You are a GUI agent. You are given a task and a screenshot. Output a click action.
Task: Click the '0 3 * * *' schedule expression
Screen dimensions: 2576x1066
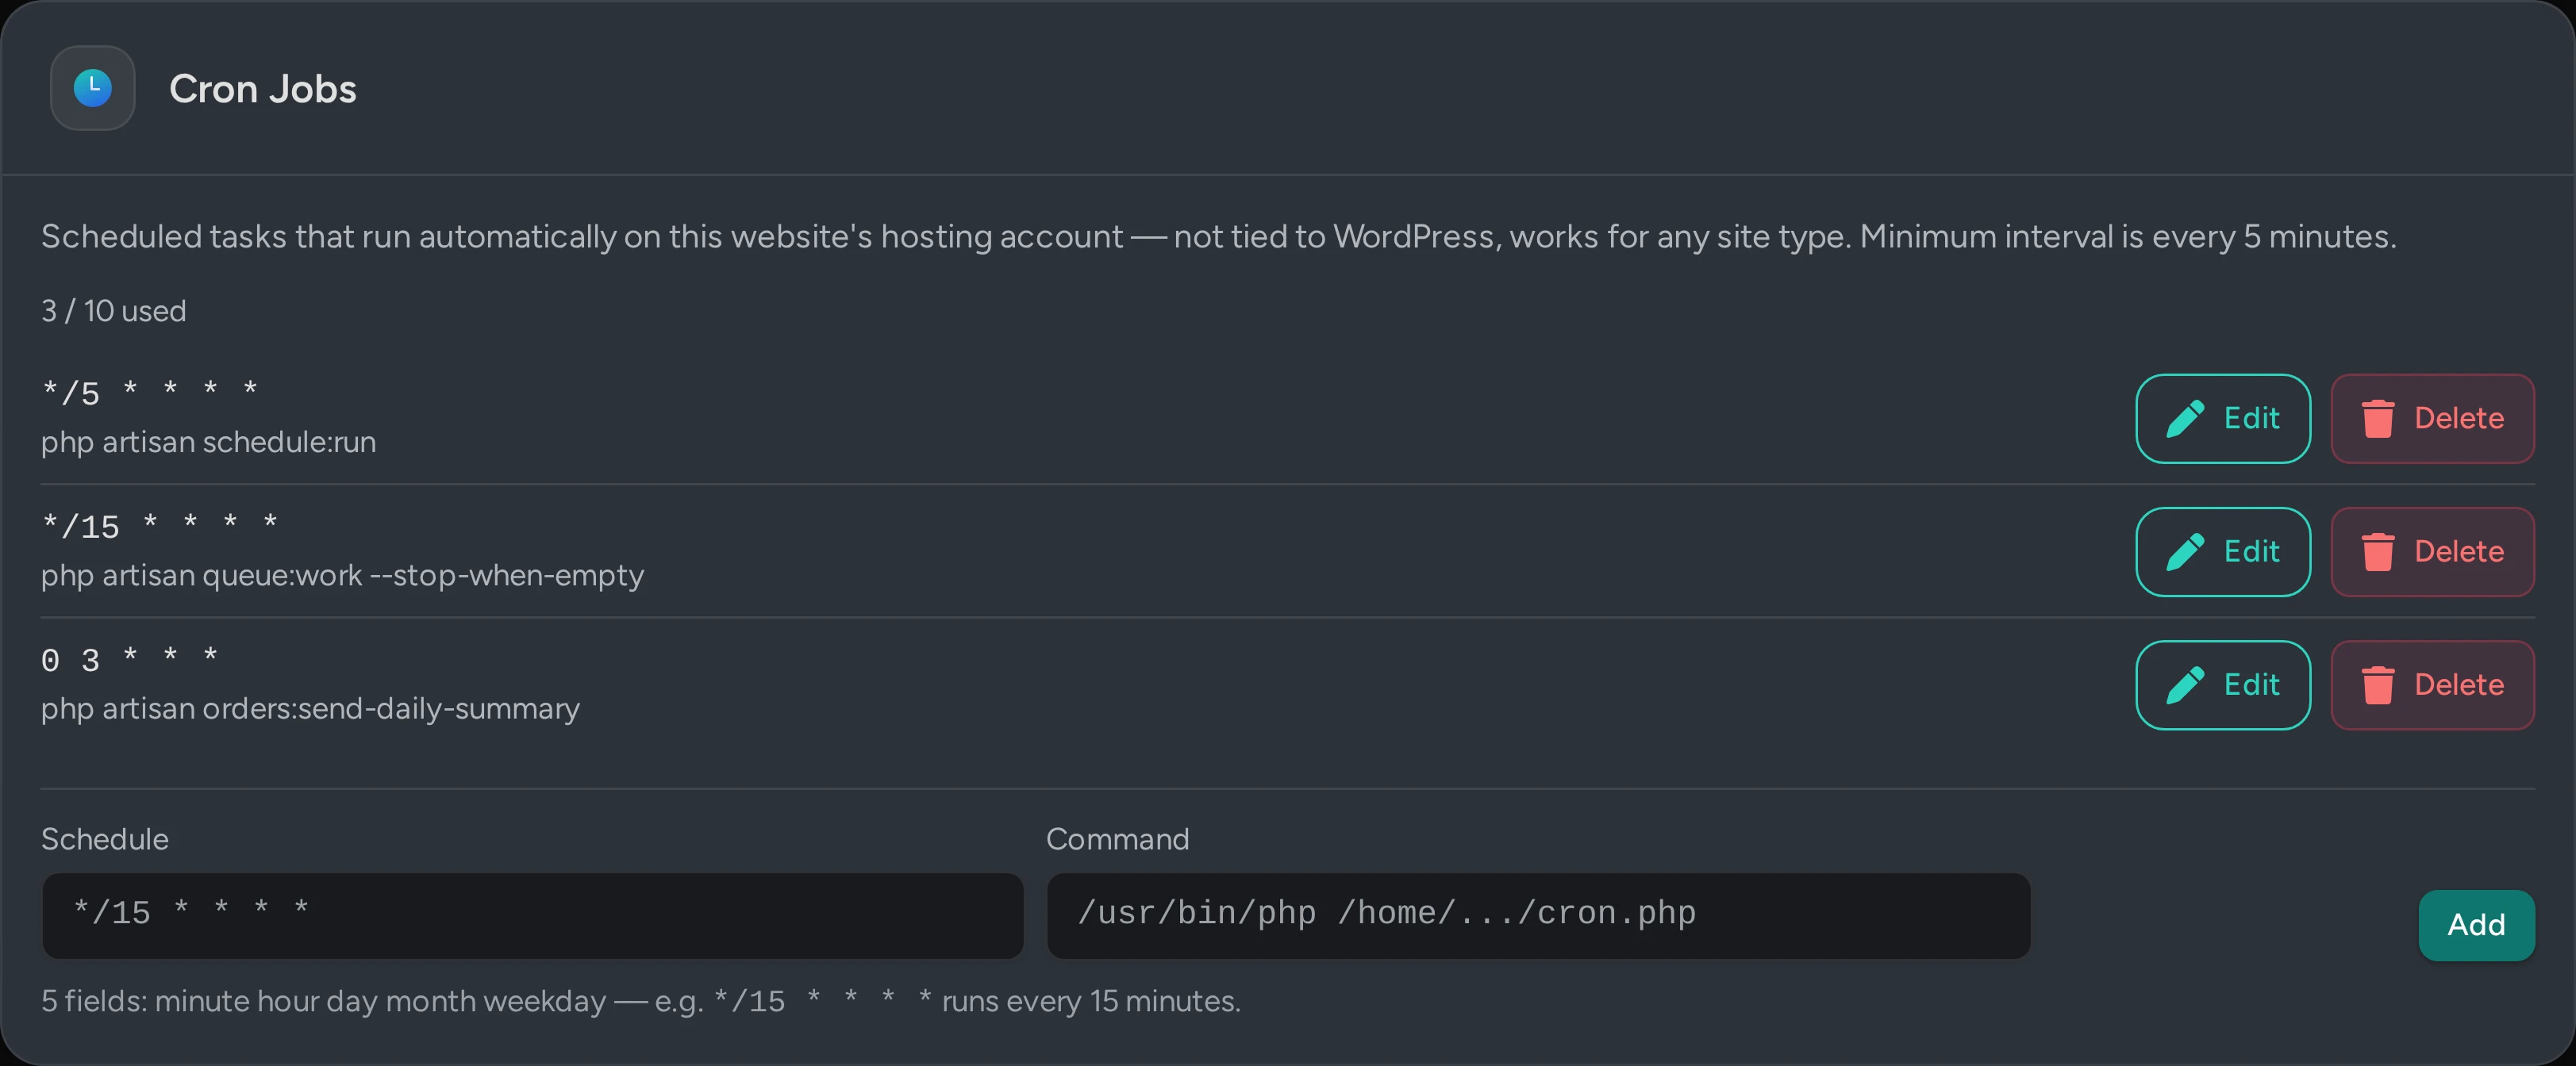point(129,659)
